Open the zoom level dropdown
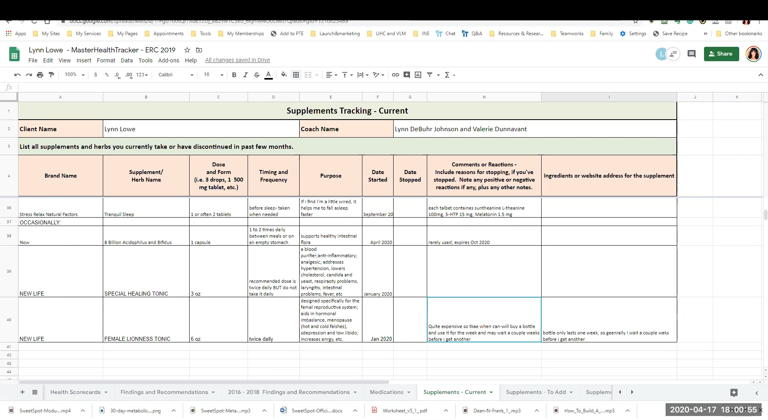Viewport: 768px width, 420px height. pyautogui.click(x=75, y=75)
